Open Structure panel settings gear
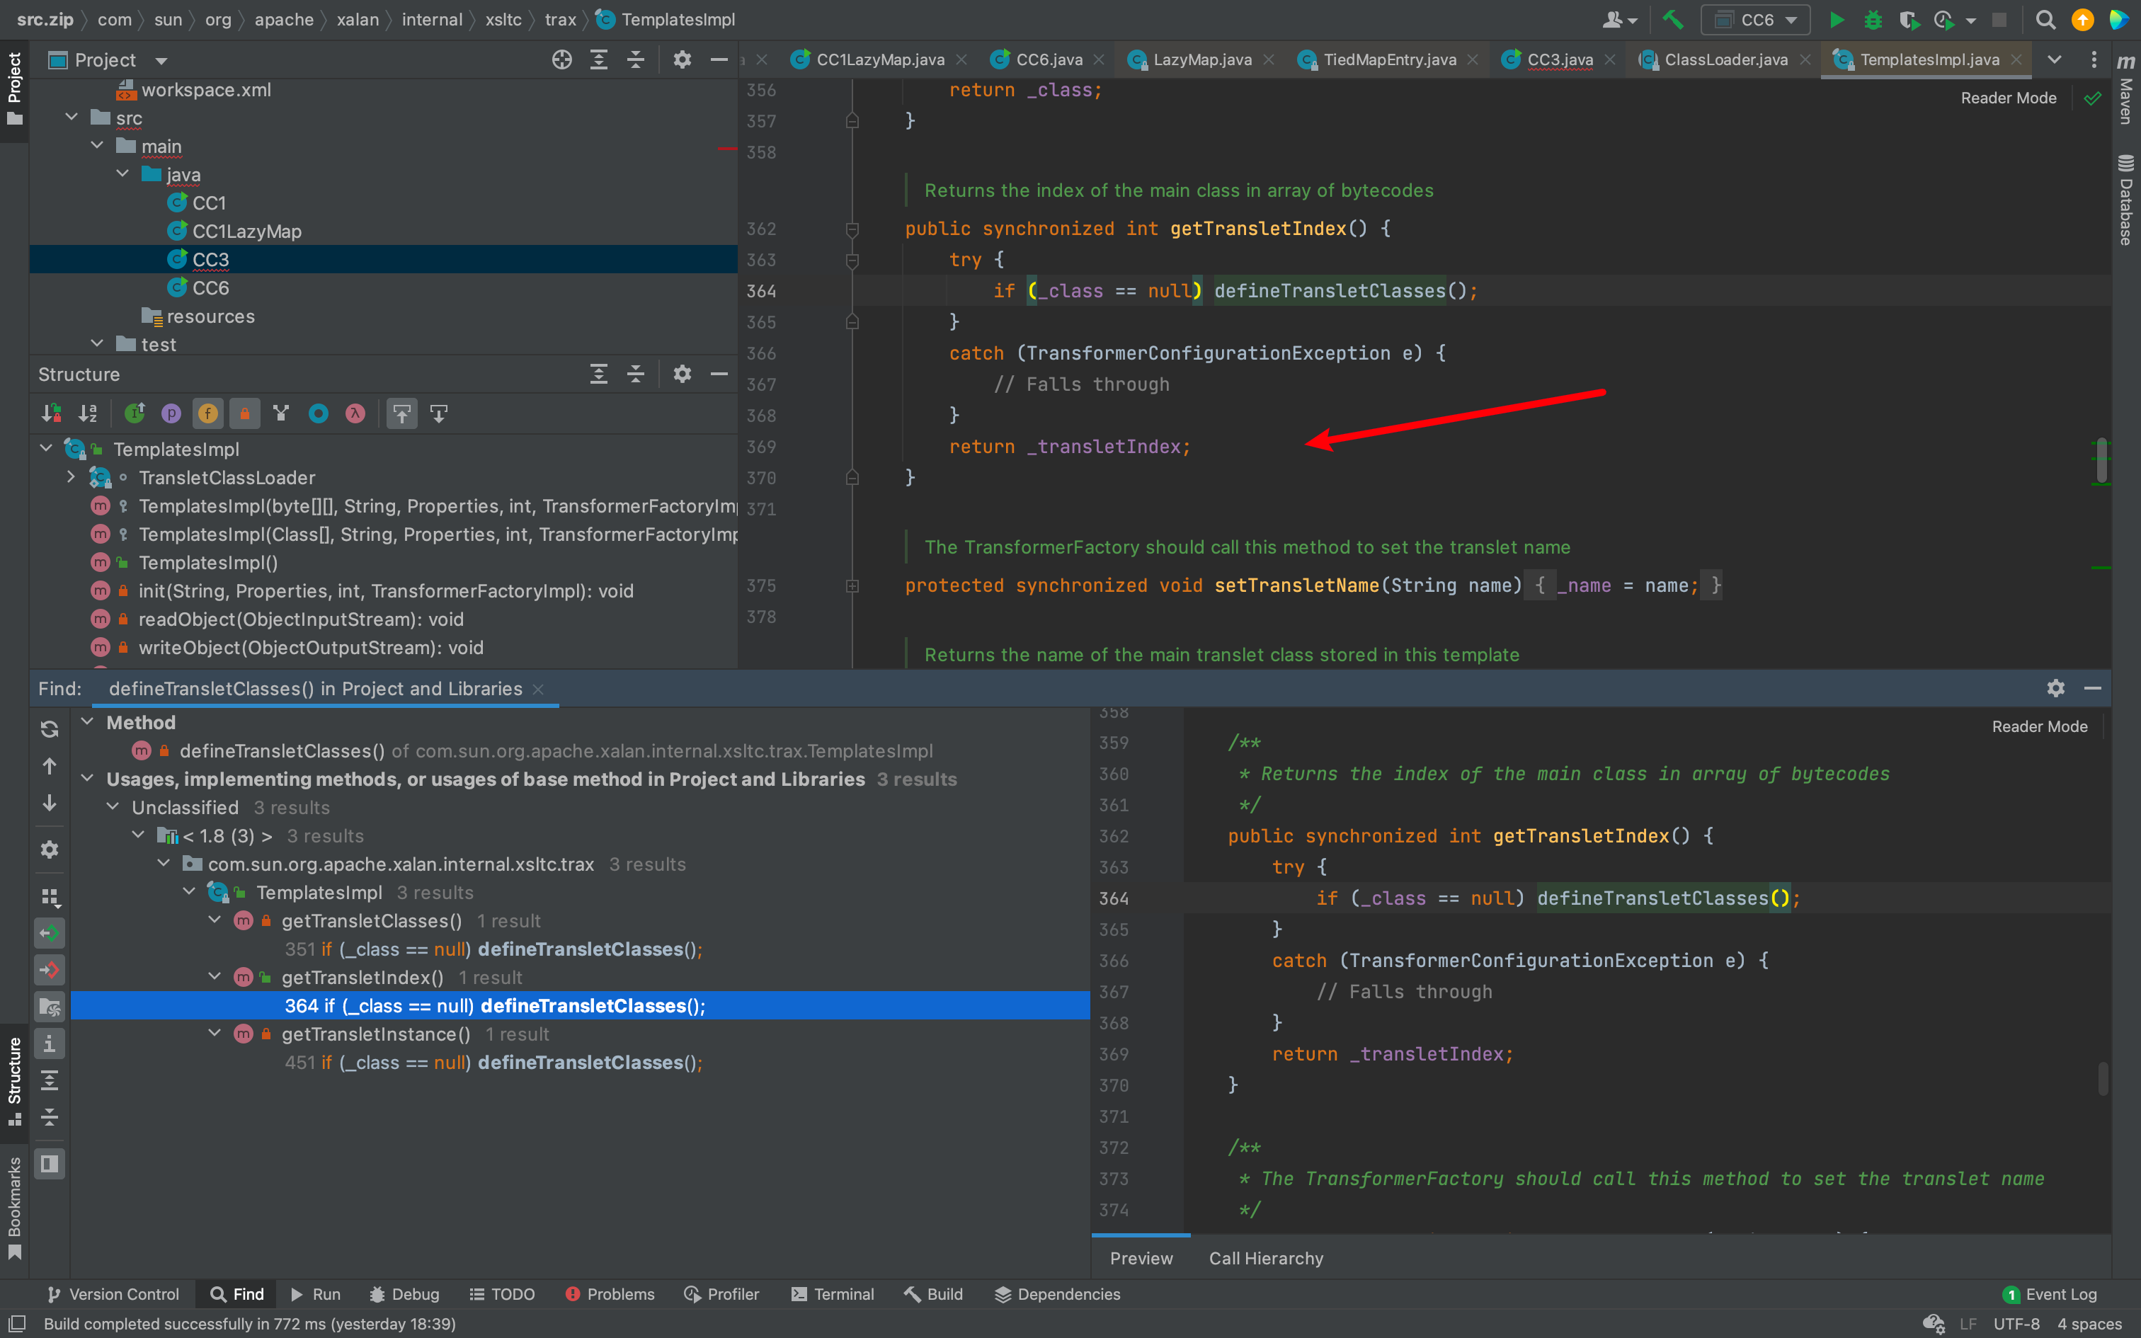 [682, 374]
